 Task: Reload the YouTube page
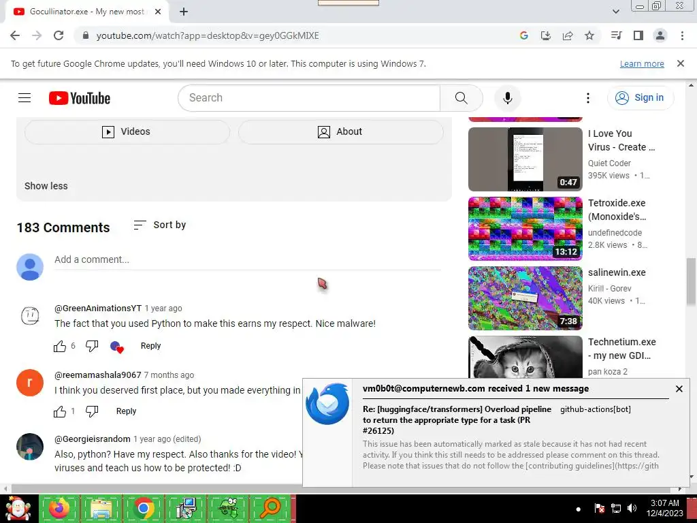click(59, 35)
